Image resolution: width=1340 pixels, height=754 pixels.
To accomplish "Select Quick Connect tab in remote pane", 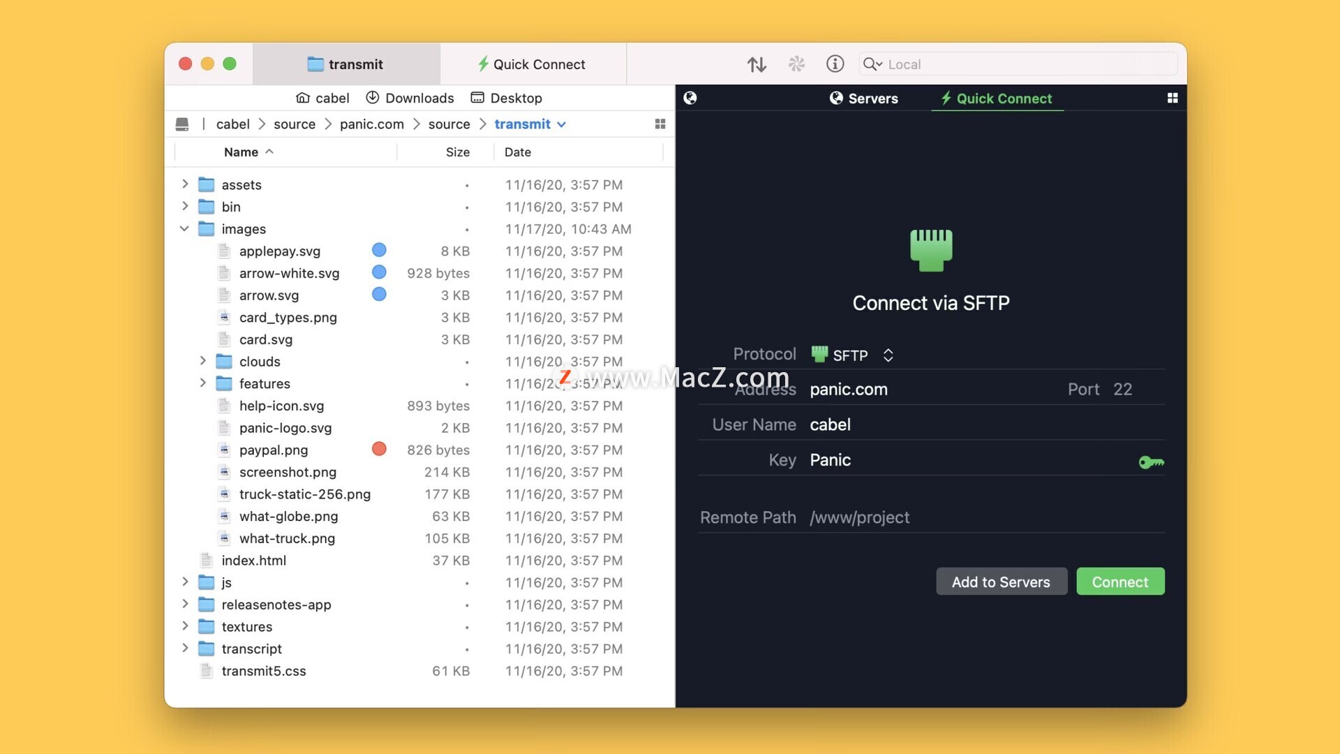I will click(x=997, y=98).
